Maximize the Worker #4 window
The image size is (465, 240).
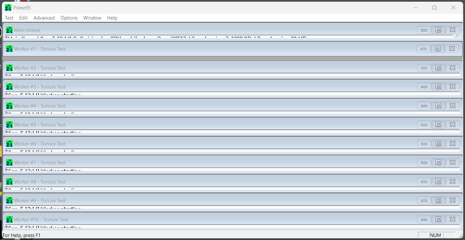tap(438, 105)
